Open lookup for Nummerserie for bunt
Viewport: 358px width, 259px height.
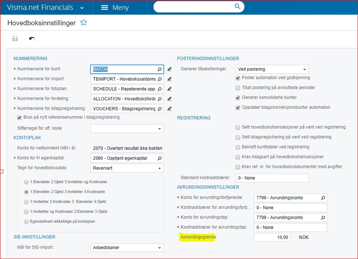[x=160, y=69]
